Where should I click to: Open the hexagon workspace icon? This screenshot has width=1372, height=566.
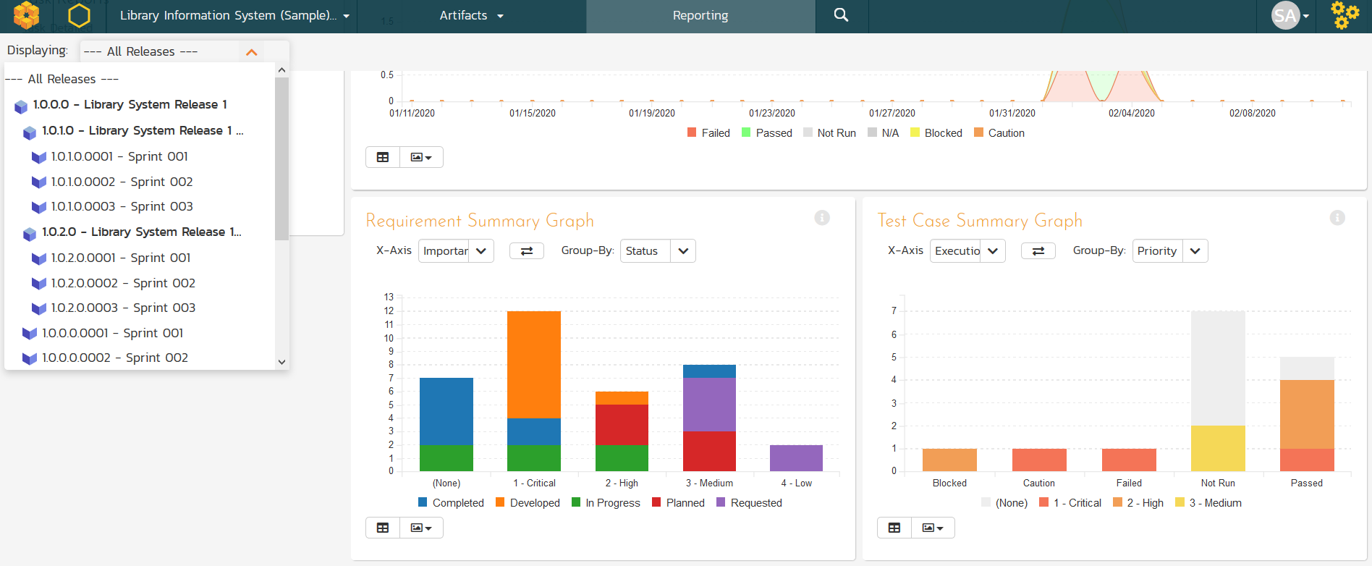click(x=79, y=15)
